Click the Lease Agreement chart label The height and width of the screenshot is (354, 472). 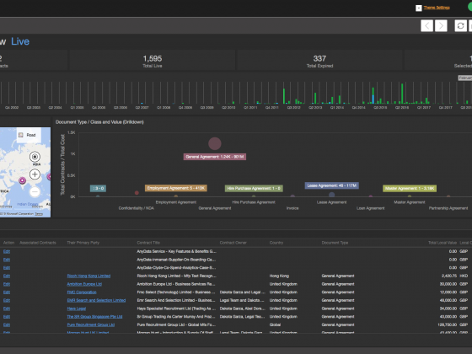tap(332, 185)
